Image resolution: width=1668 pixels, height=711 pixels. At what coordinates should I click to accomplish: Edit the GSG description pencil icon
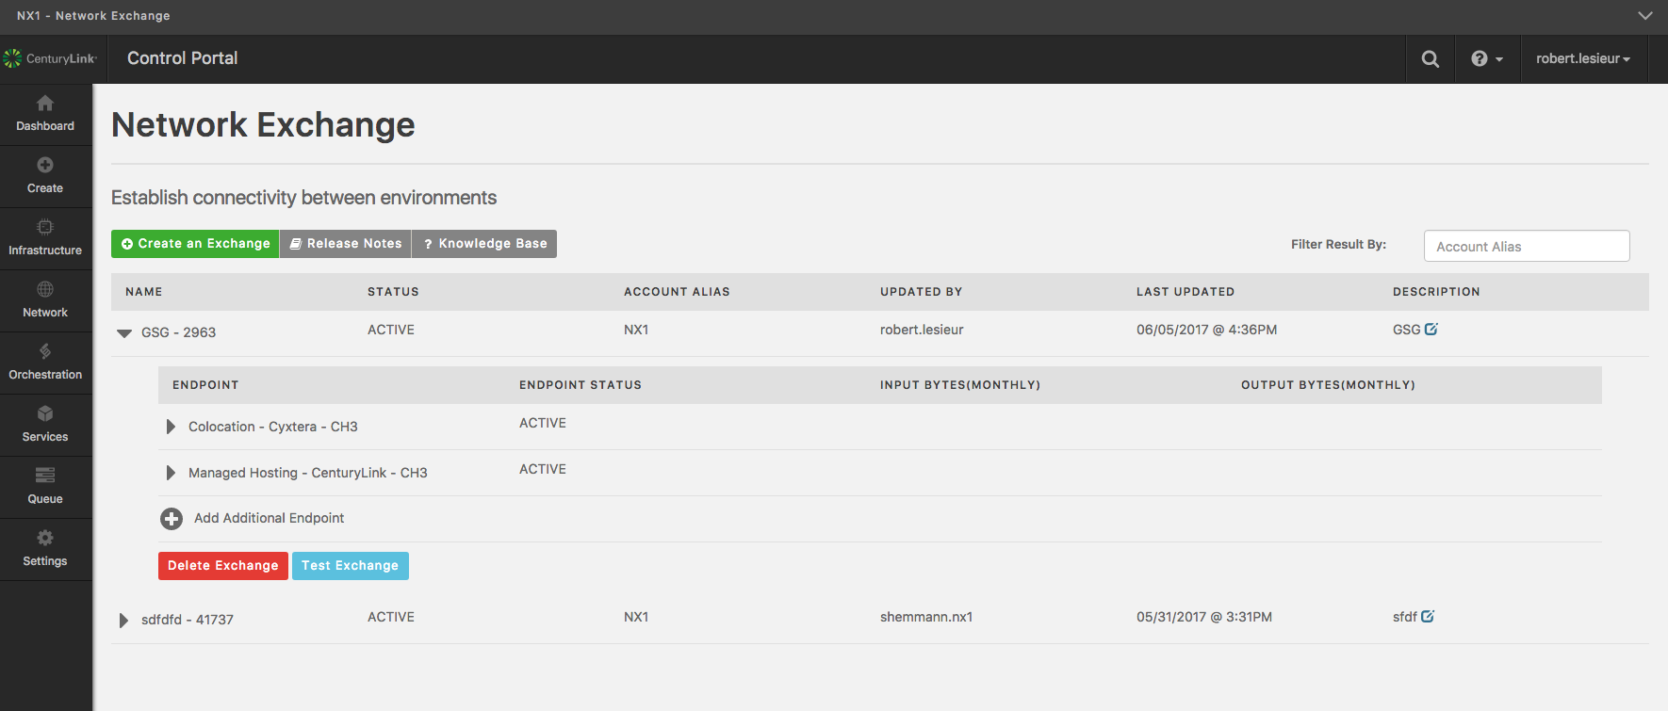click(1431, 330)
